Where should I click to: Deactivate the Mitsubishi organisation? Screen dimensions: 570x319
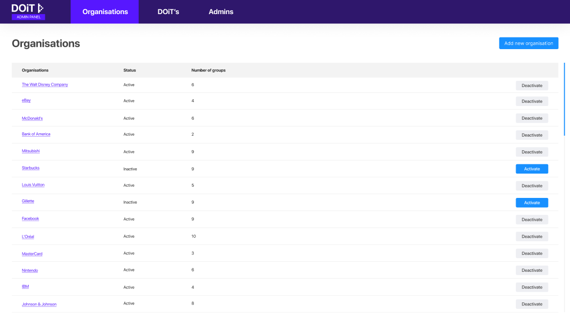(x=532, y=152)
